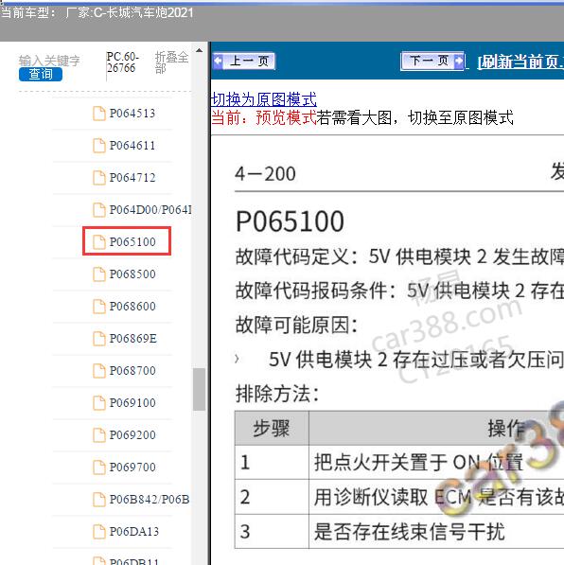Open the P068600 tree entry
564x565 pixels.
click(x=132, y=307)
